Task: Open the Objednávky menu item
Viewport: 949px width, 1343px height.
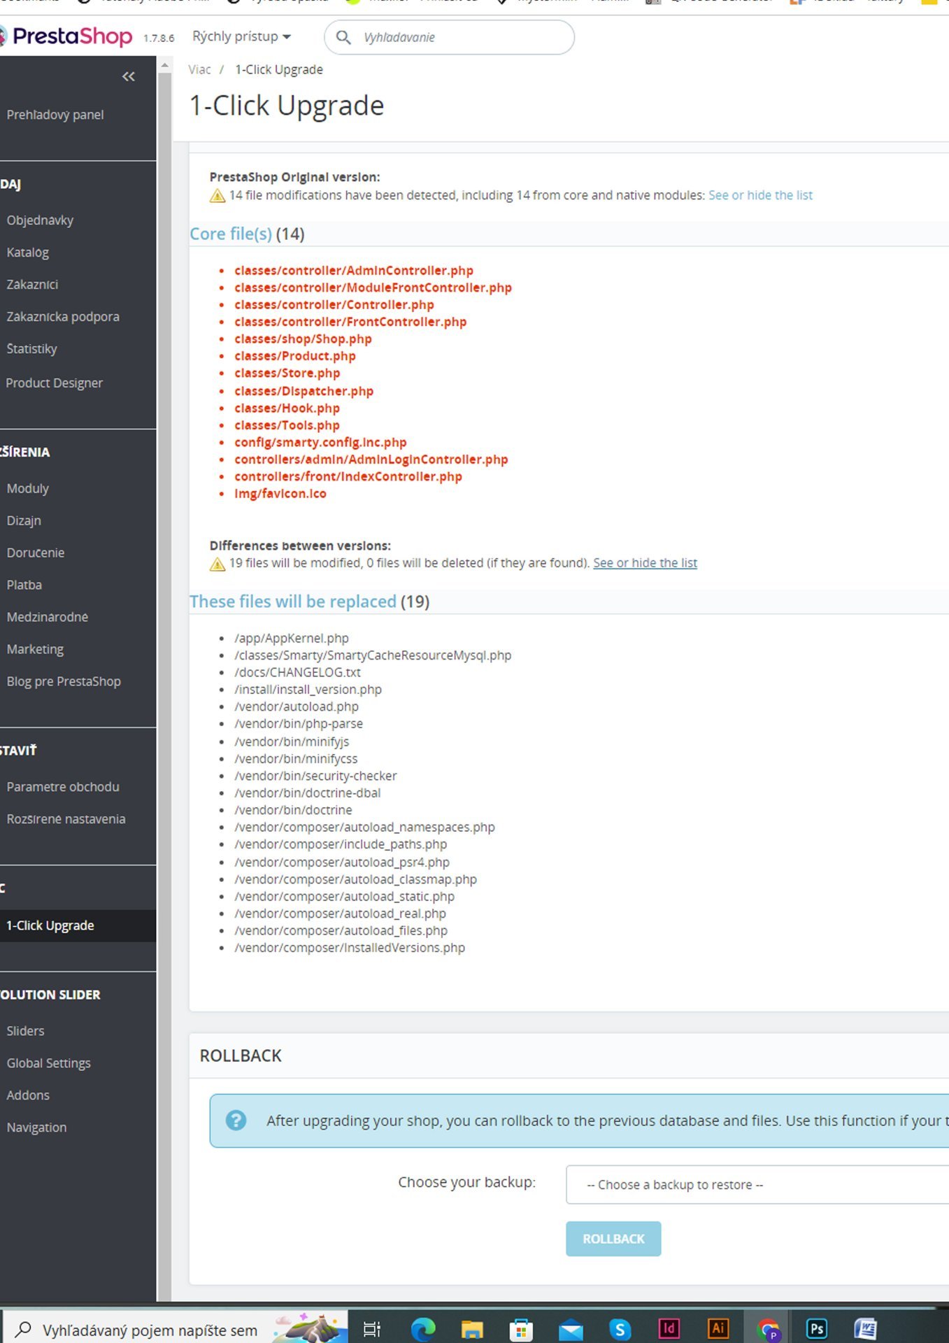Action: [x=40, y=220]
